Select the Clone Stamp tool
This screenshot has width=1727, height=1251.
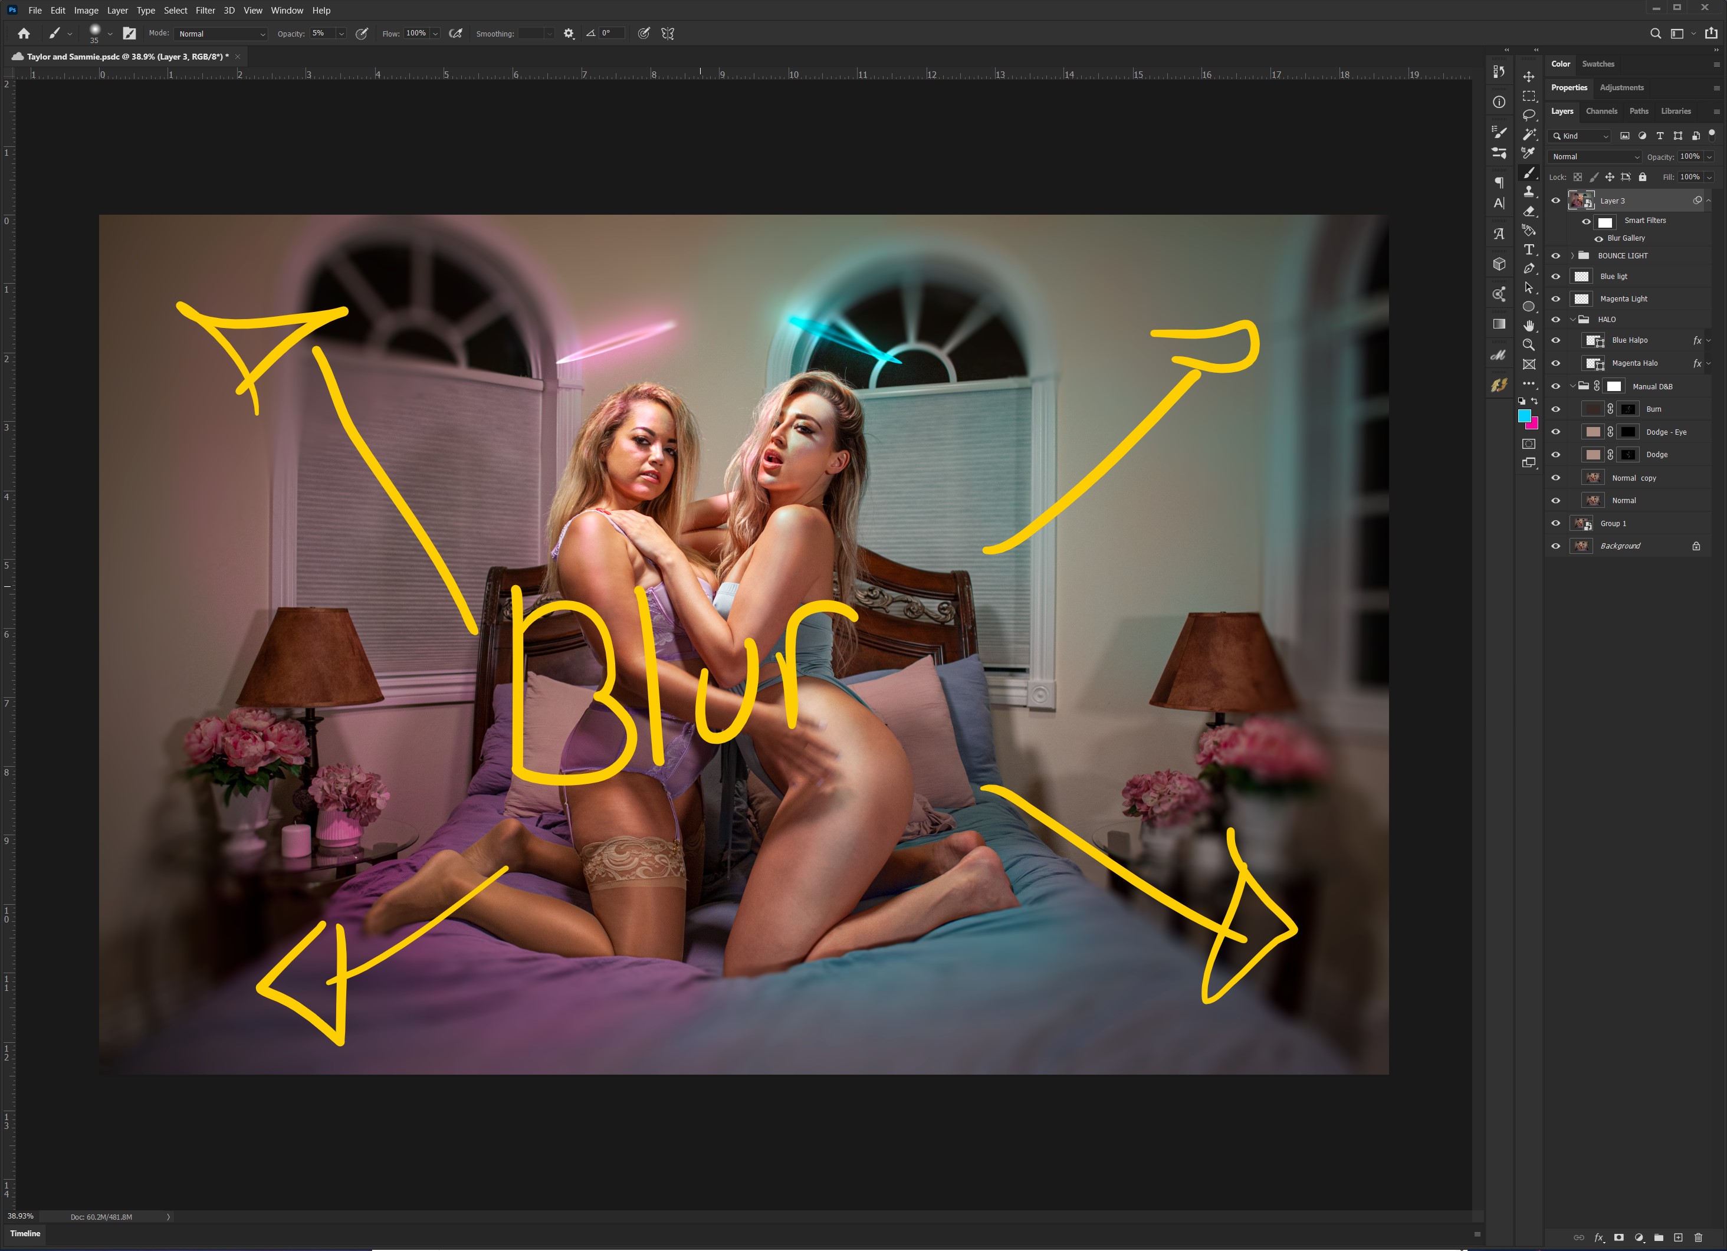[1528, 192]
